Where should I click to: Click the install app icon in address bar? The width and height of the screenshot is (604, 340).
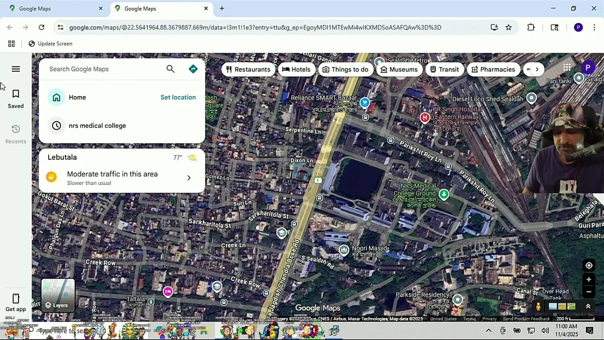[x=494, y=27]
